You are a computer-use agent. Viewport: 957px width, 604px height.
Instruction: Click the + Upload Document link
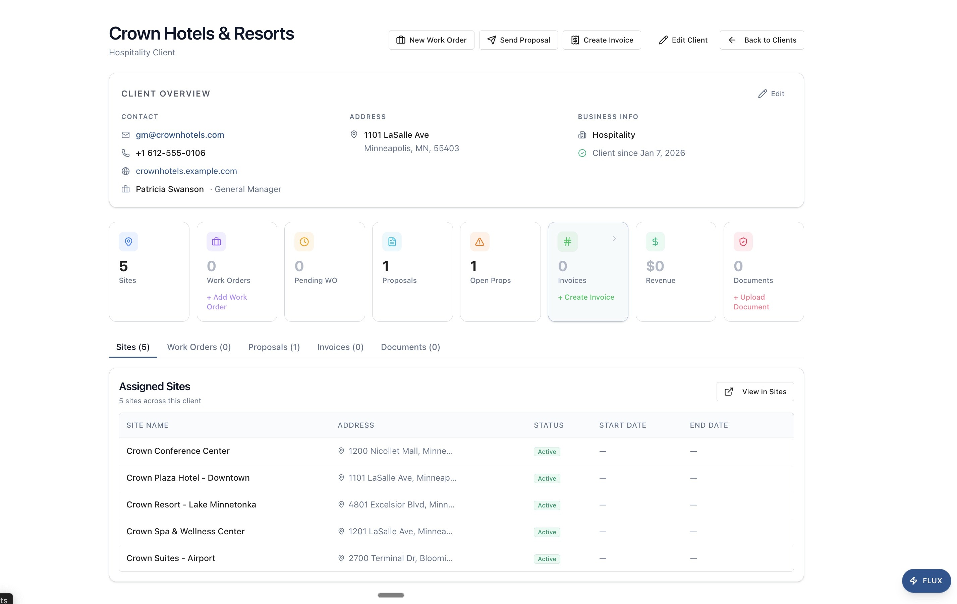point(751,302)
